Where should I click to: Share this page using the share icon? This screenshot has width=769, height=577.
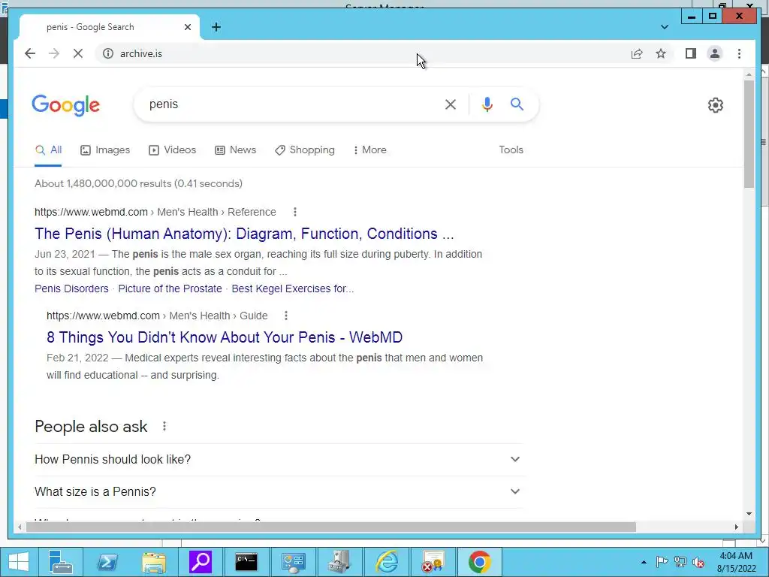click(x=637, y=53)
